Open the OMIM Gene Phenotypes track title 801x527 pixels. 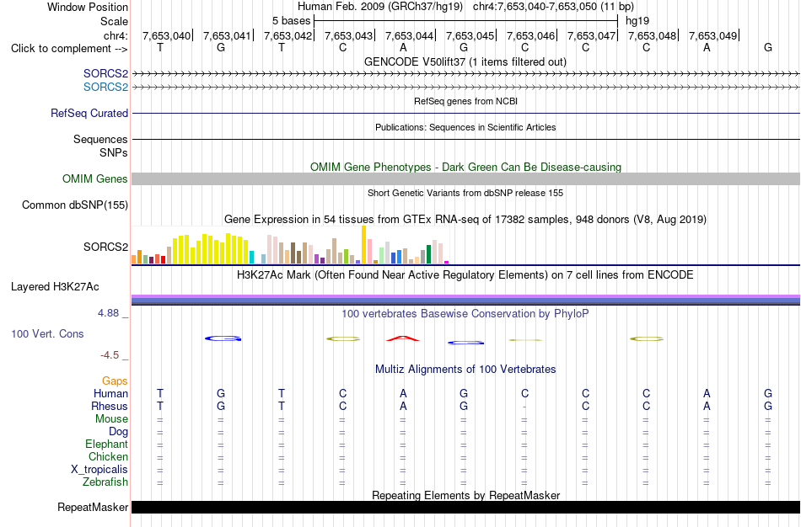[x=465, y=167]
